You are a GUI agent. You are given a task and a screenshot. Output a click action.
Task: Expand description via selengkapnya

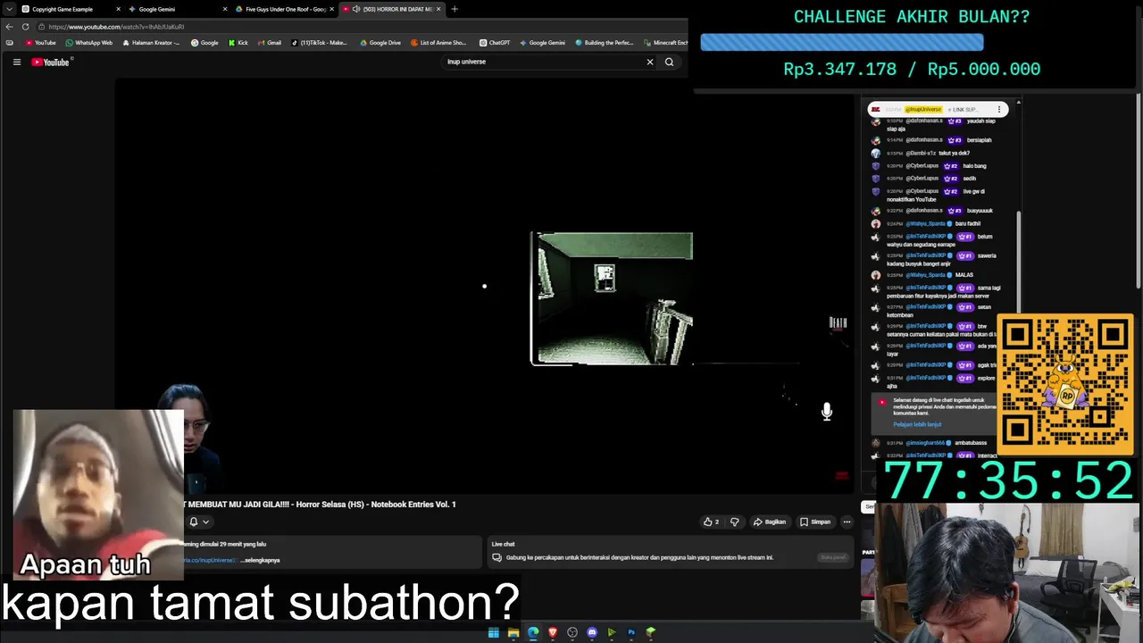coord(260,560)
